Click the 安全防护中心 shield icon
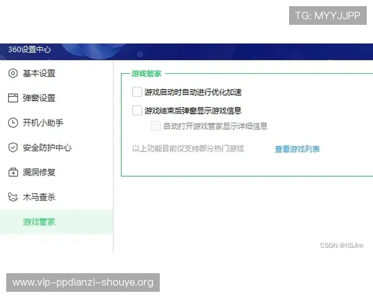Screen dimensions: 373x298 [13, 148]
